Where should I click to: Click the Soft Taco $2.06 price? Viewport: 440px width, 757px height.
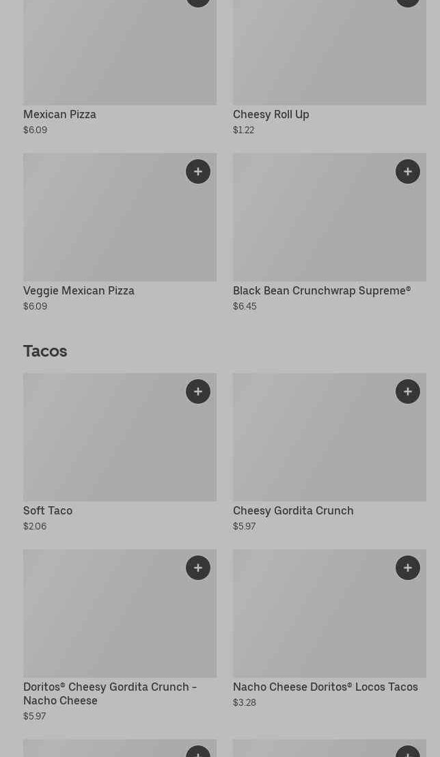click(x=35, y=526)
